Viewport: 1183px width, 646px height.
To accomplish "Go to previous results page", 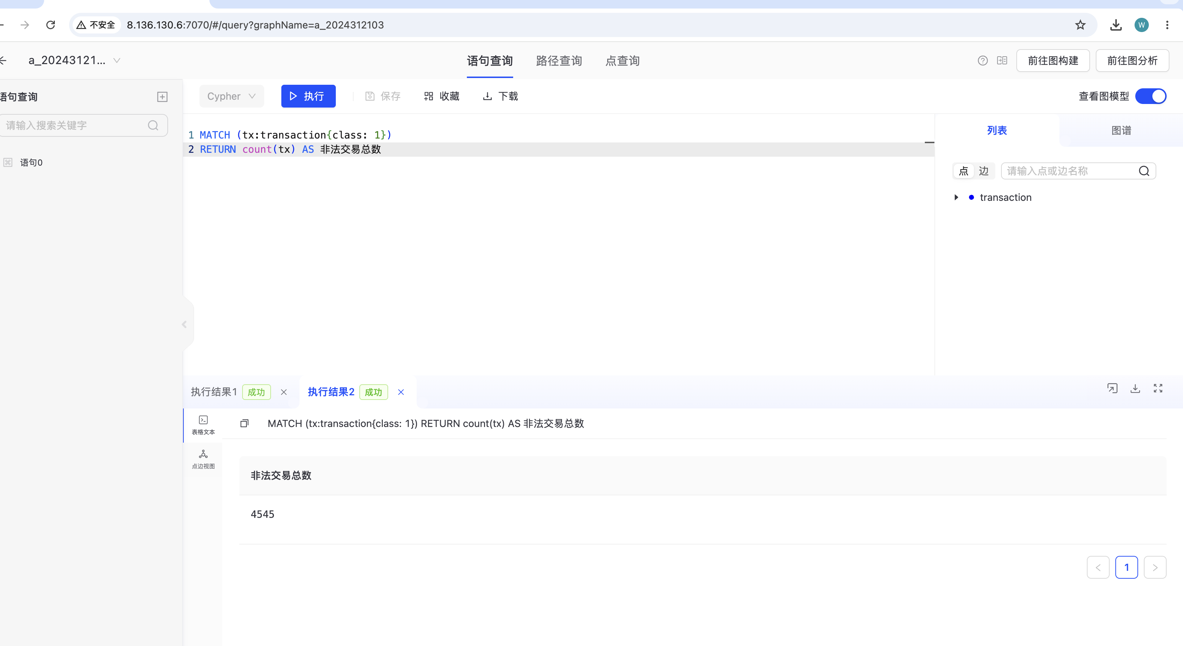I will click(x=1098, y=568).
